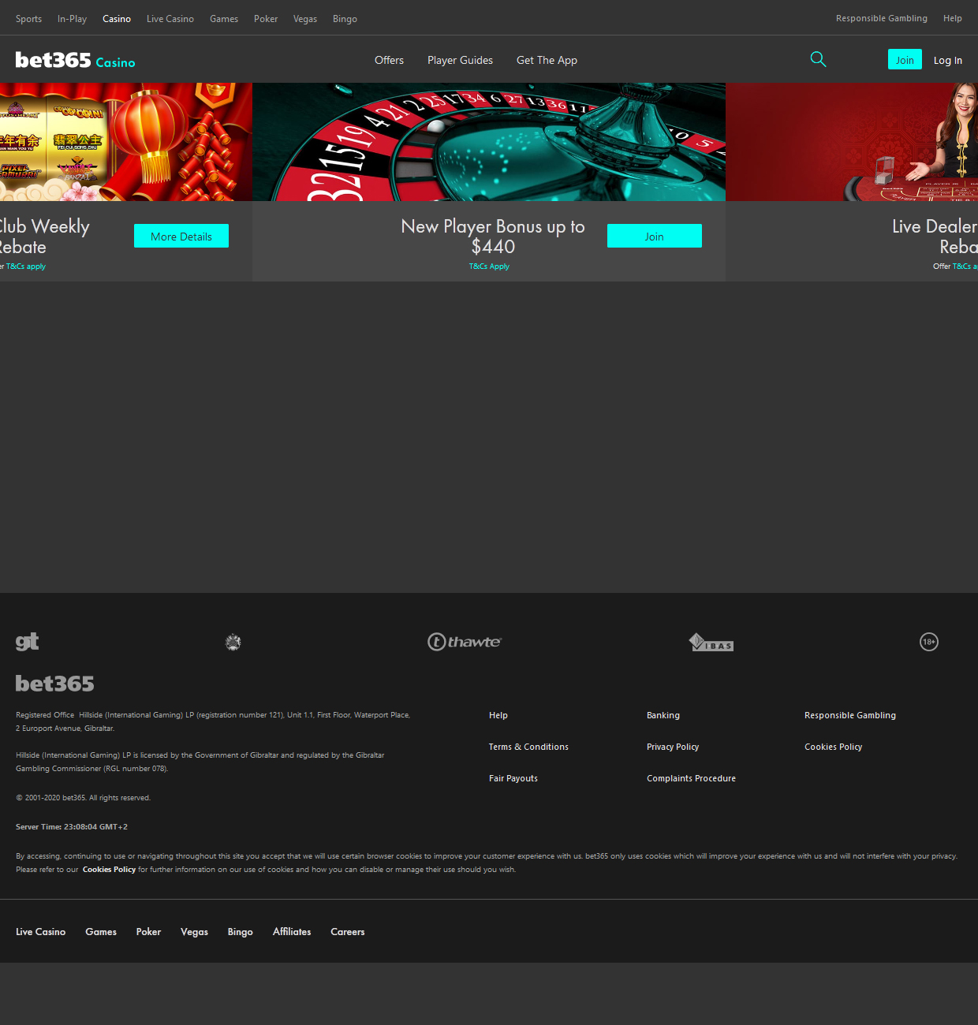Click More Details on Weekly Rebate offer

[181, 237]
